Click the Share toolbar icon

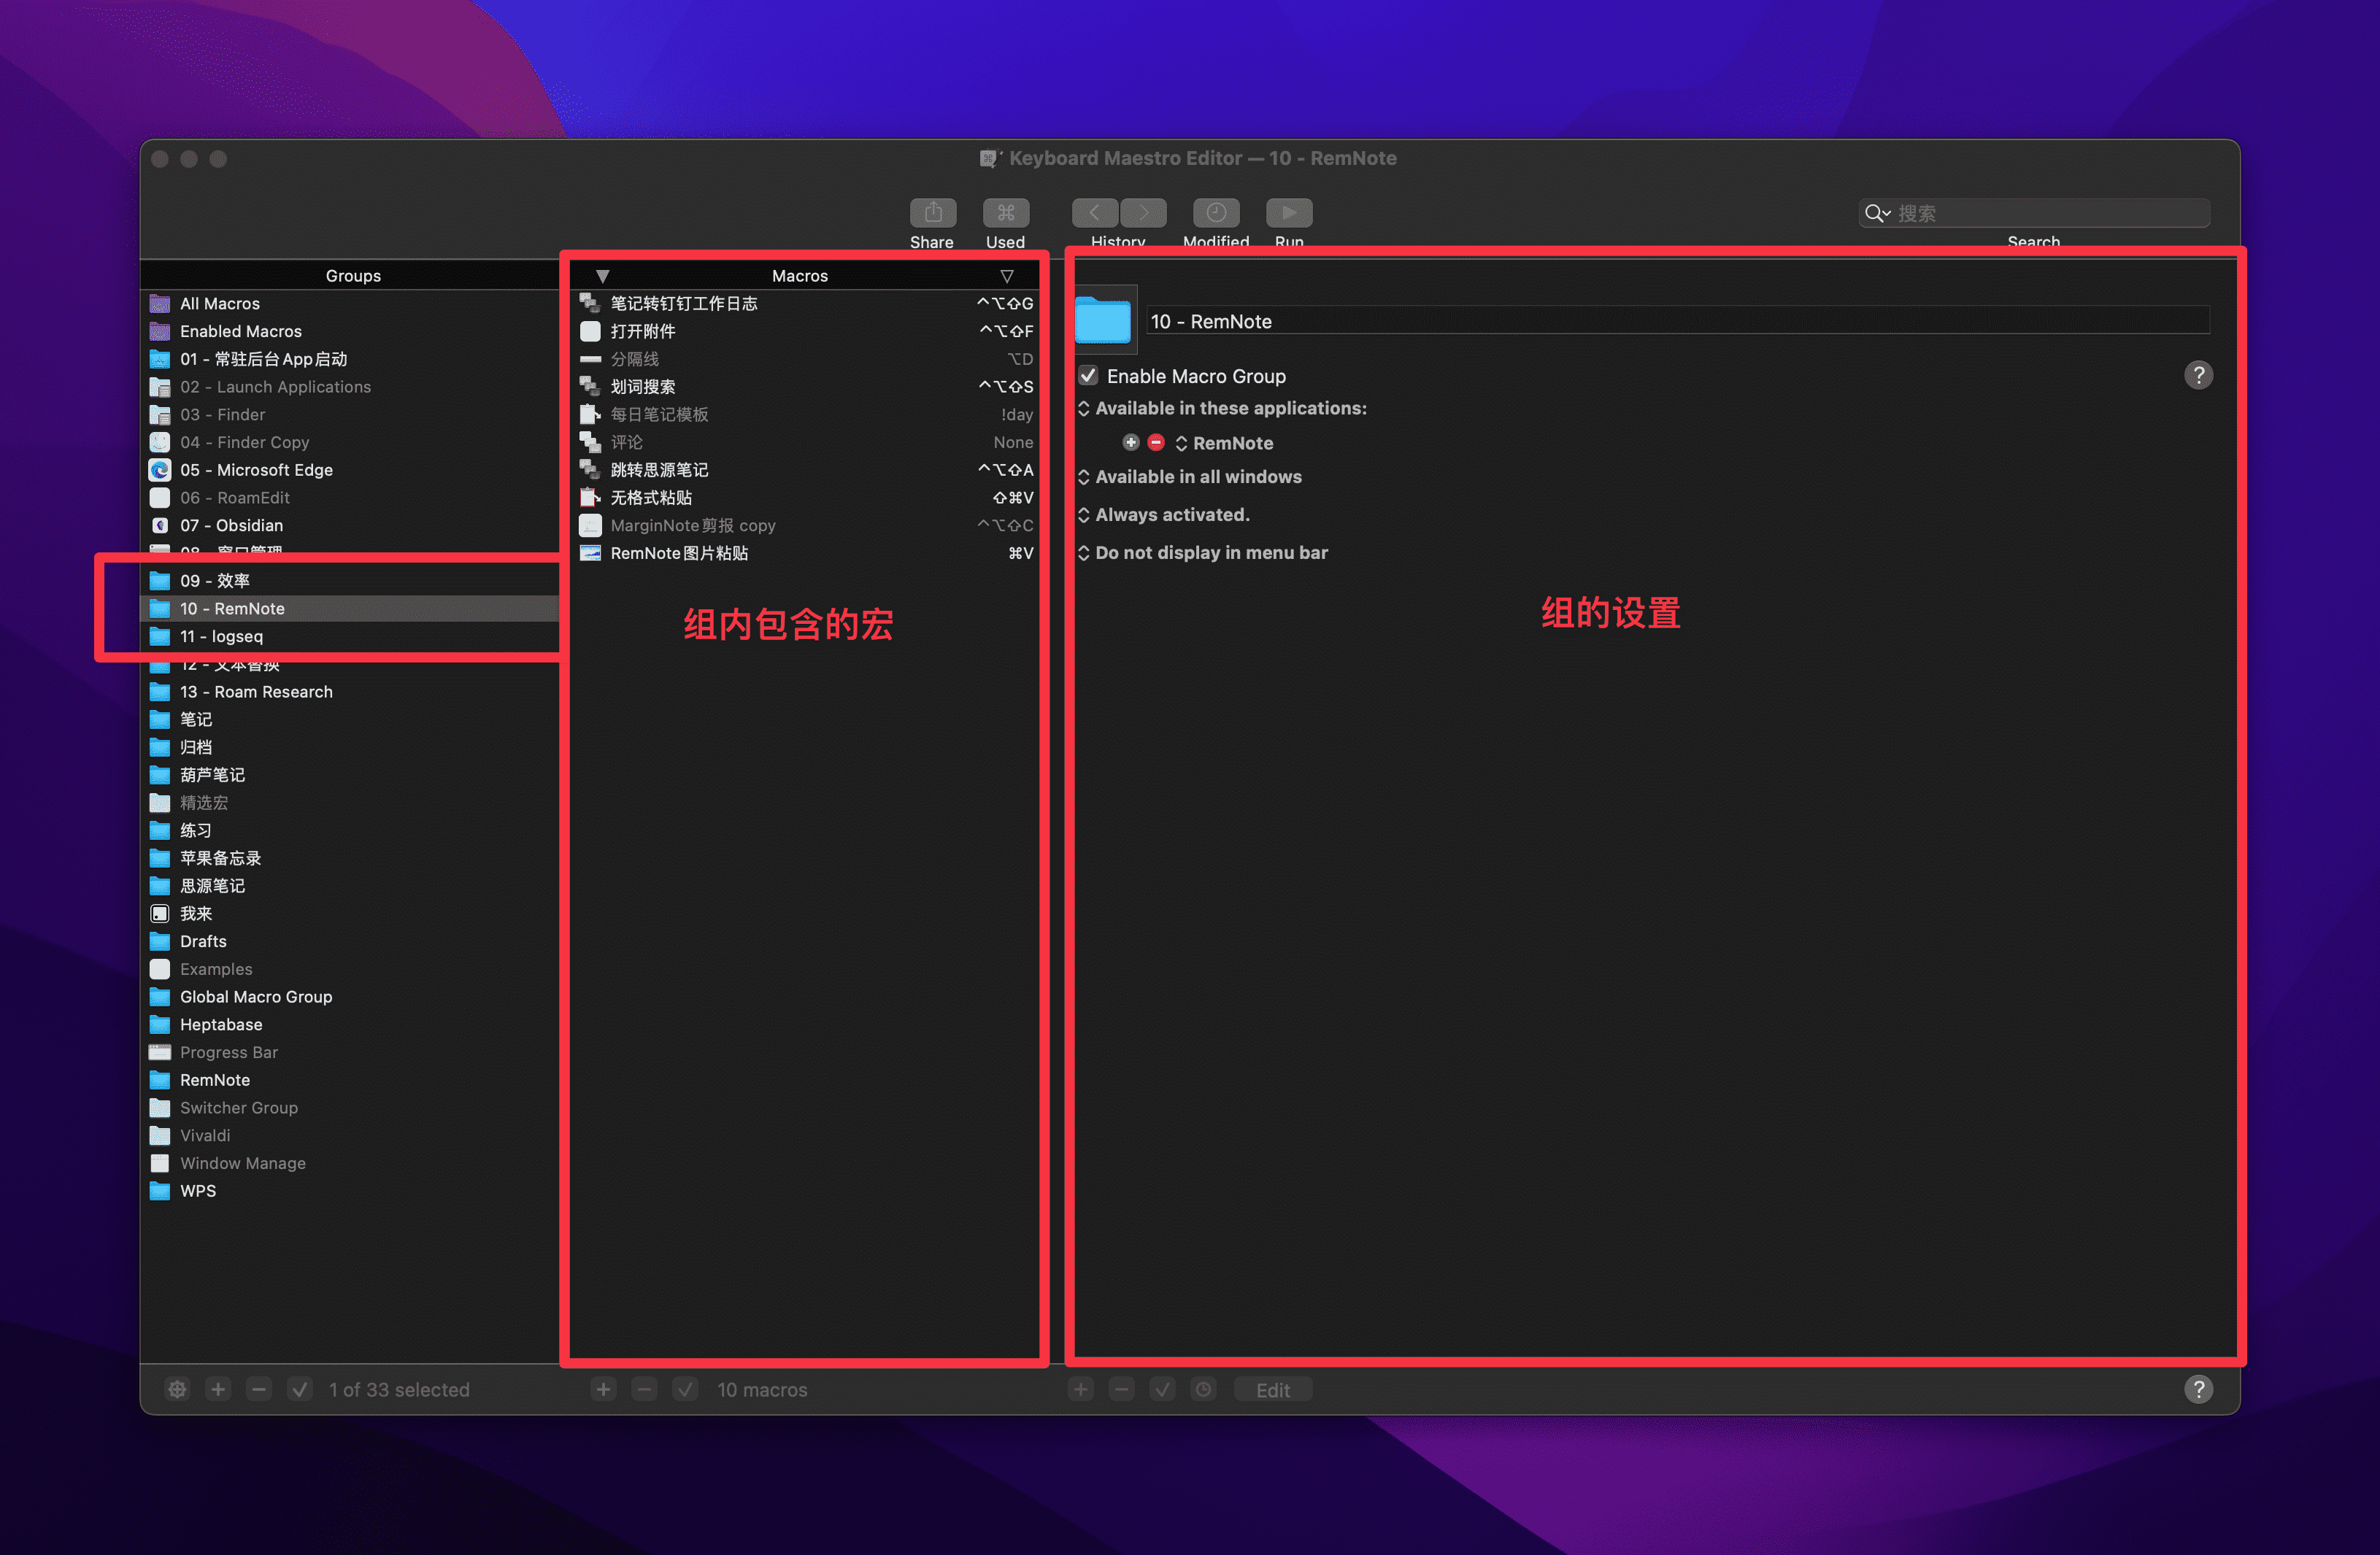(x=932, y=213)
